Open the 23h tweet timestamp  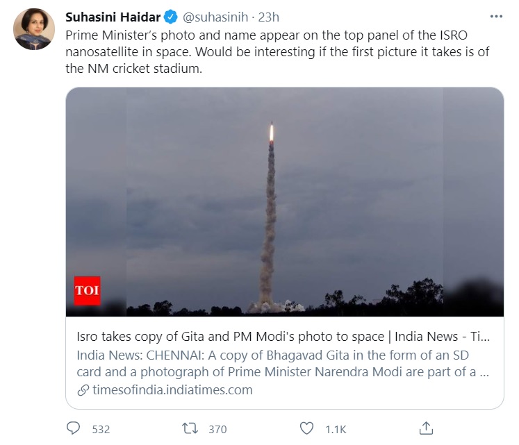(267, 17)
